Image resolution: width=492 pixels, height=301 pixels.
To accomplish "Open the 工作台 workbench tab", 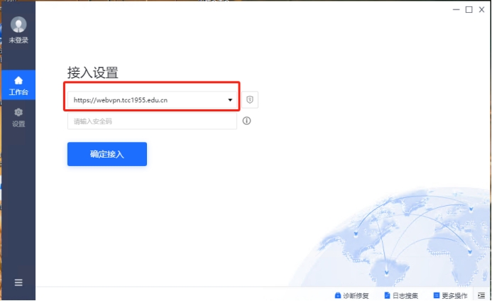I will (18, 85).
